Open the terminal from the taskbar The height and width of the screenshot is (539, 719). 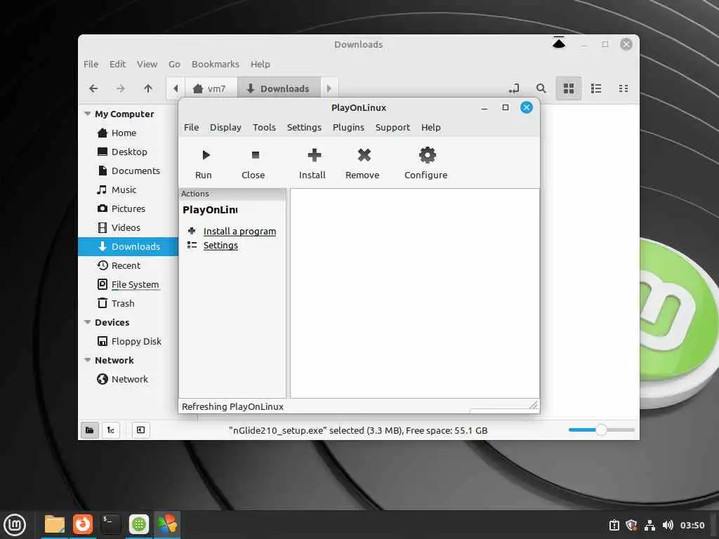coord(110,524)
